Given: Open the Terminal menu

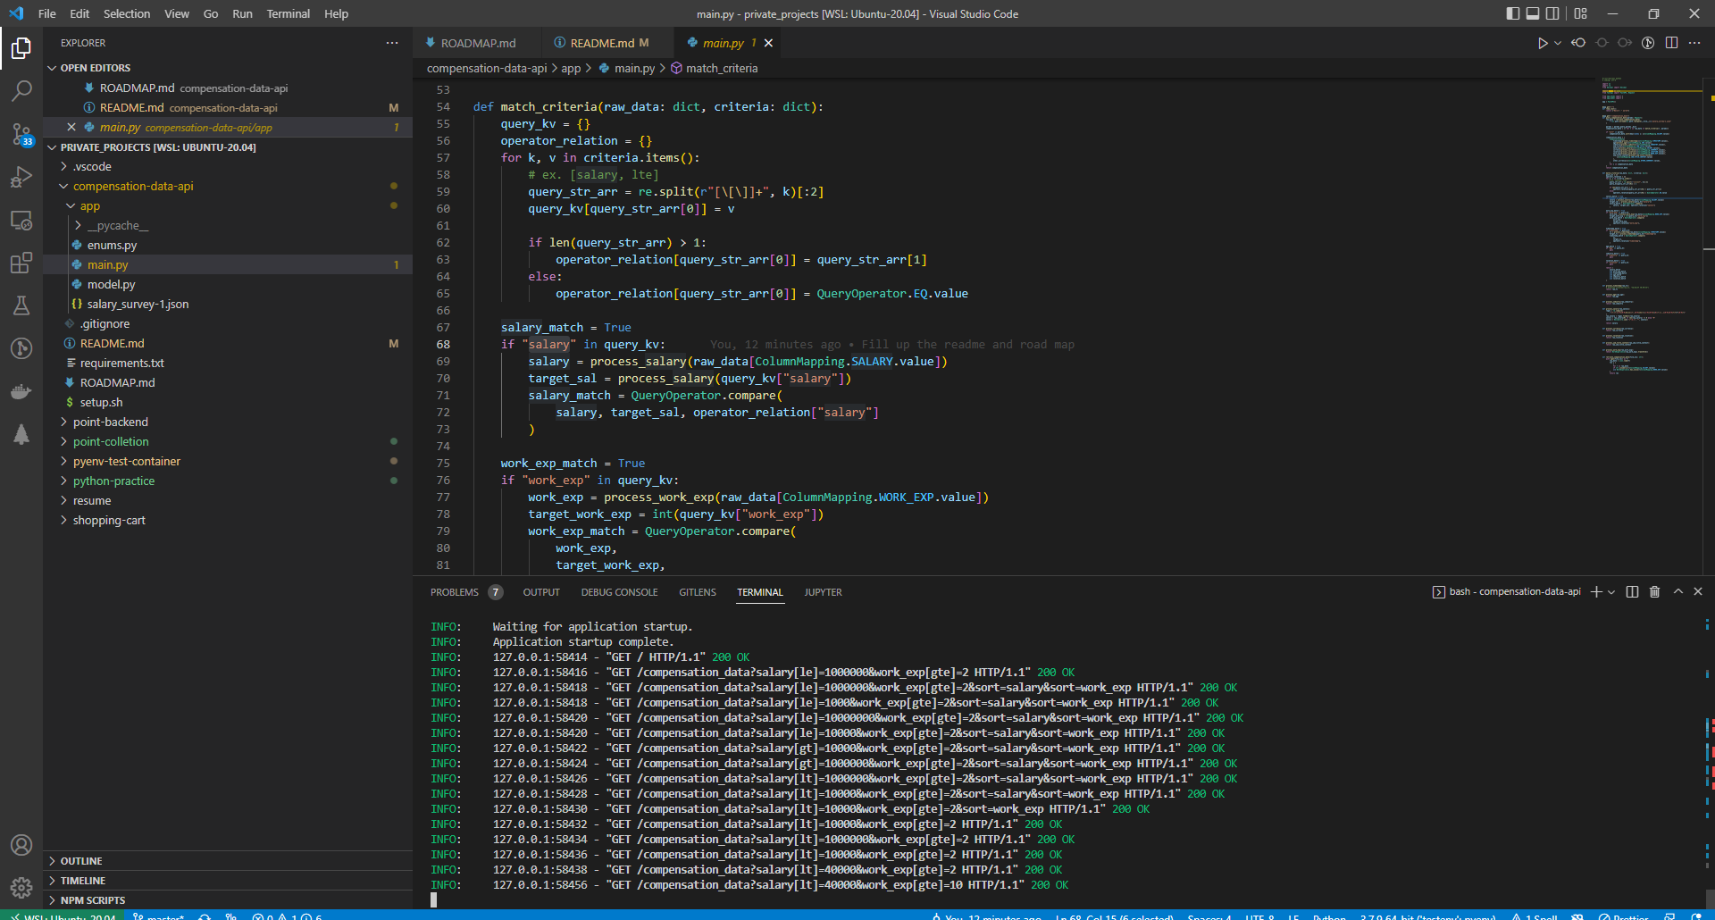Looking at the screenshot, I should [289, 13].
